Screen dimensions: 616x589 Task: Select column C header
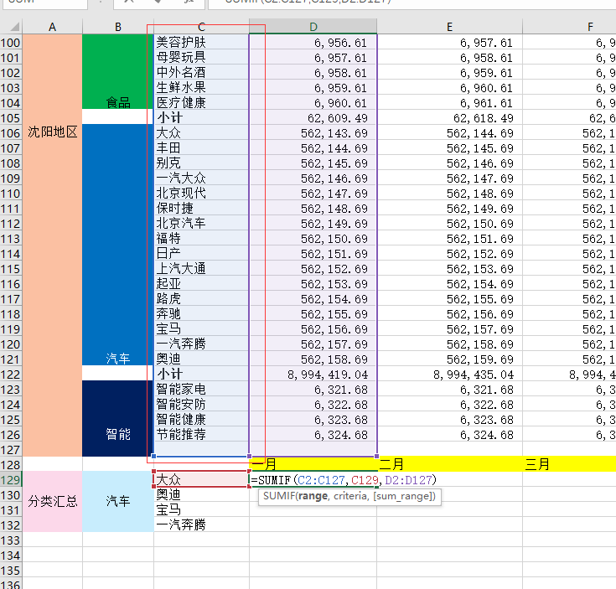coord(201,27)
